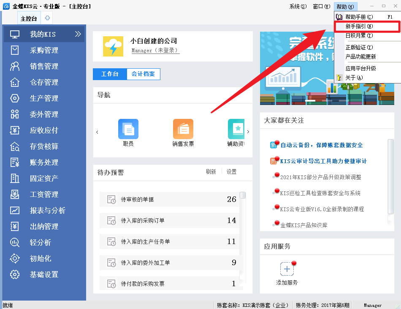Select the 账务处理 ledger icon

tap(15, 162)
